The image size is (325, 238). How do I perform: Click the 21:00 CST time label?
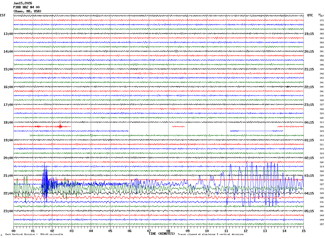pyautogui.click(x=8, y=176)
